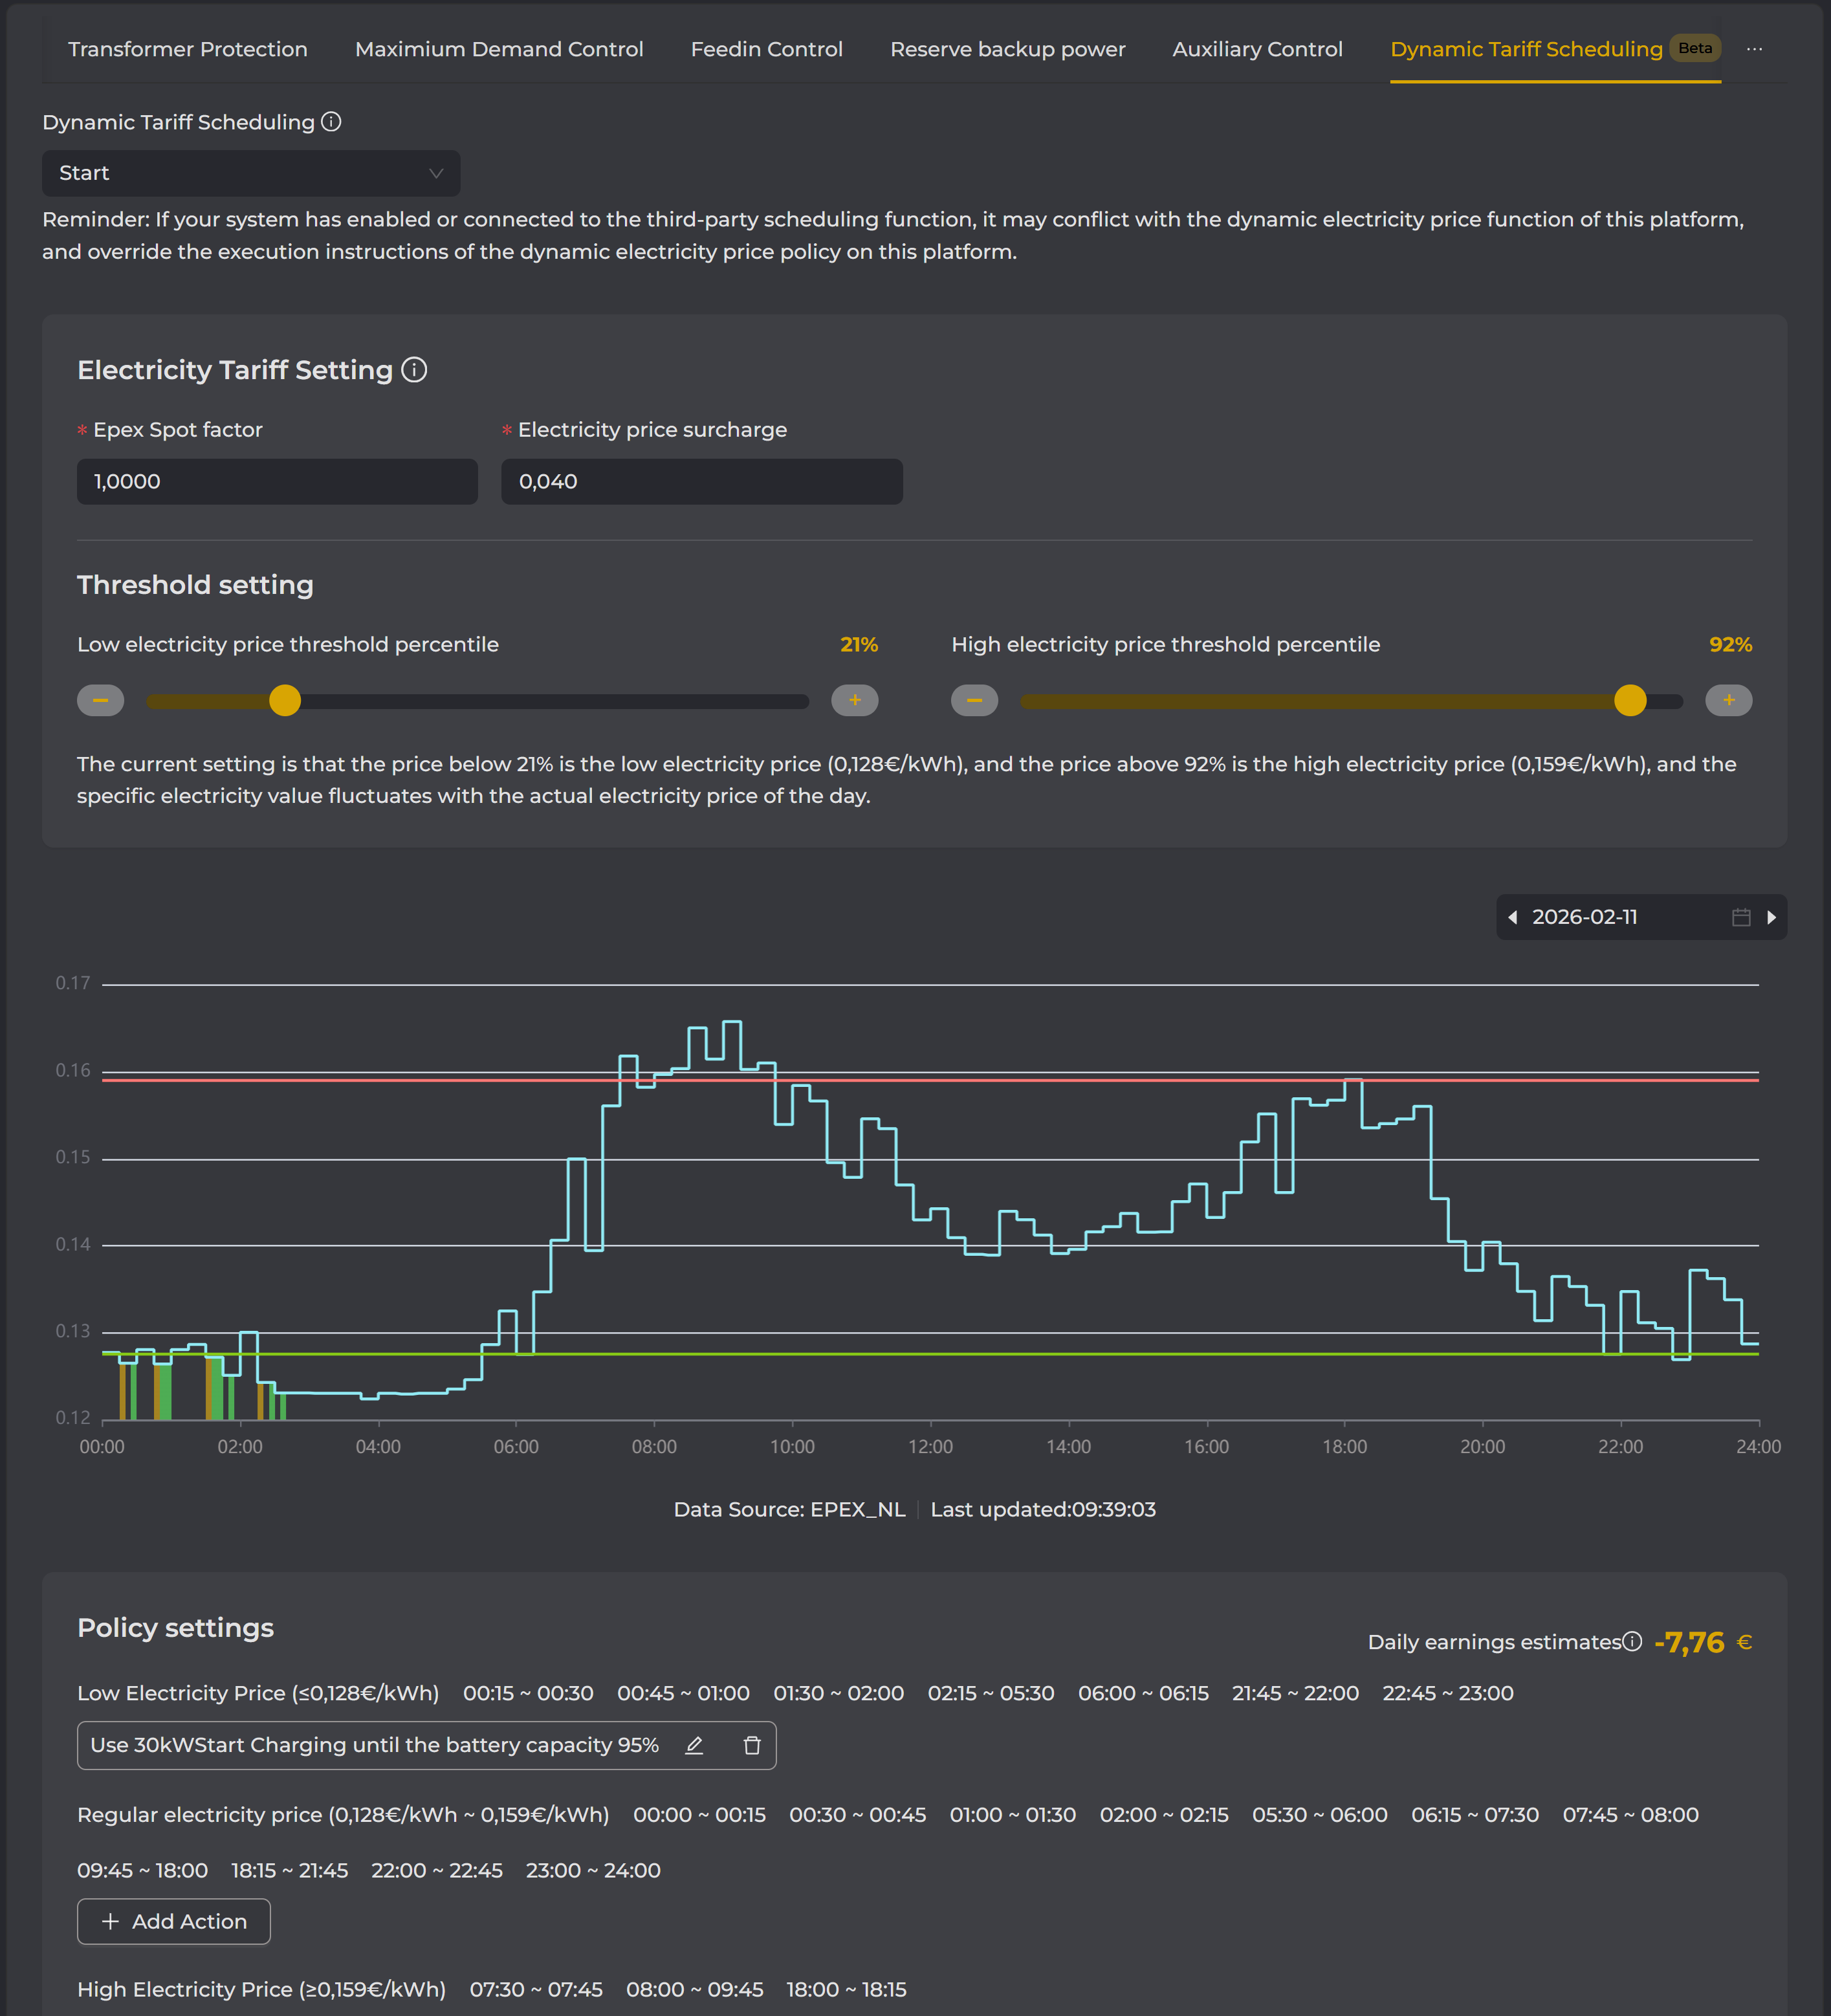
Task: Select the Reserve backup power tab
Action: click(1007, 49)
